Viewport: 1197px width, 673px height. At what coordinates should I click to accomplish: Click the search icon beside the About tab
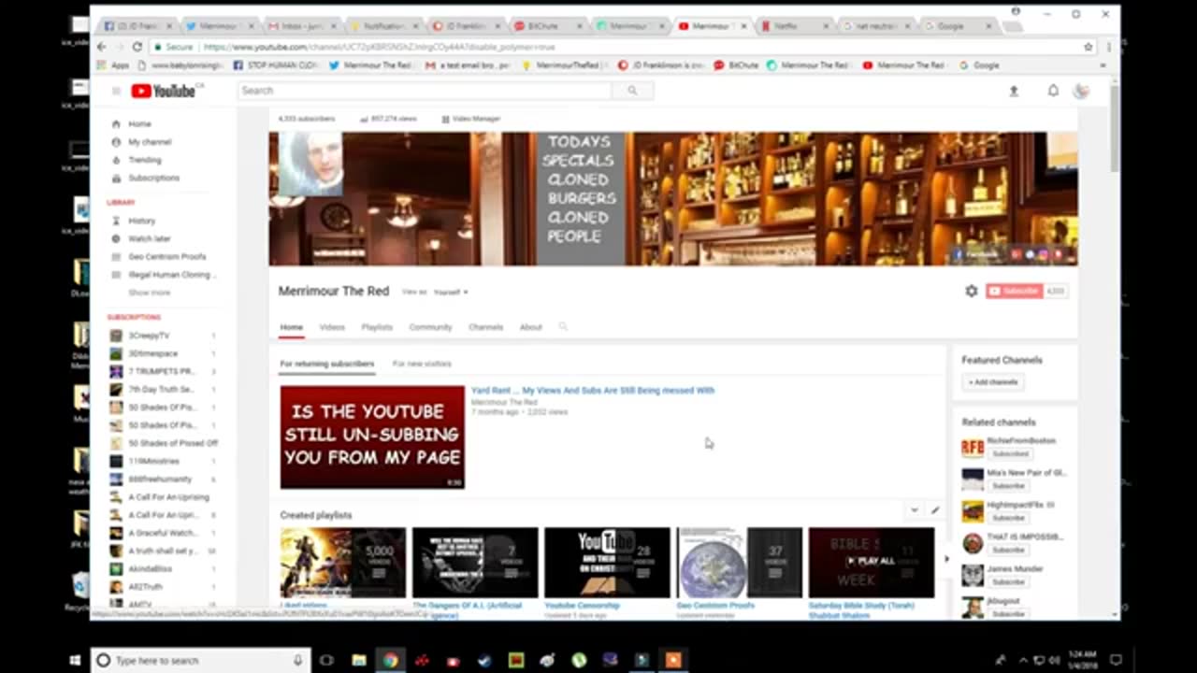pyautogui.click(x=563, y=326)
